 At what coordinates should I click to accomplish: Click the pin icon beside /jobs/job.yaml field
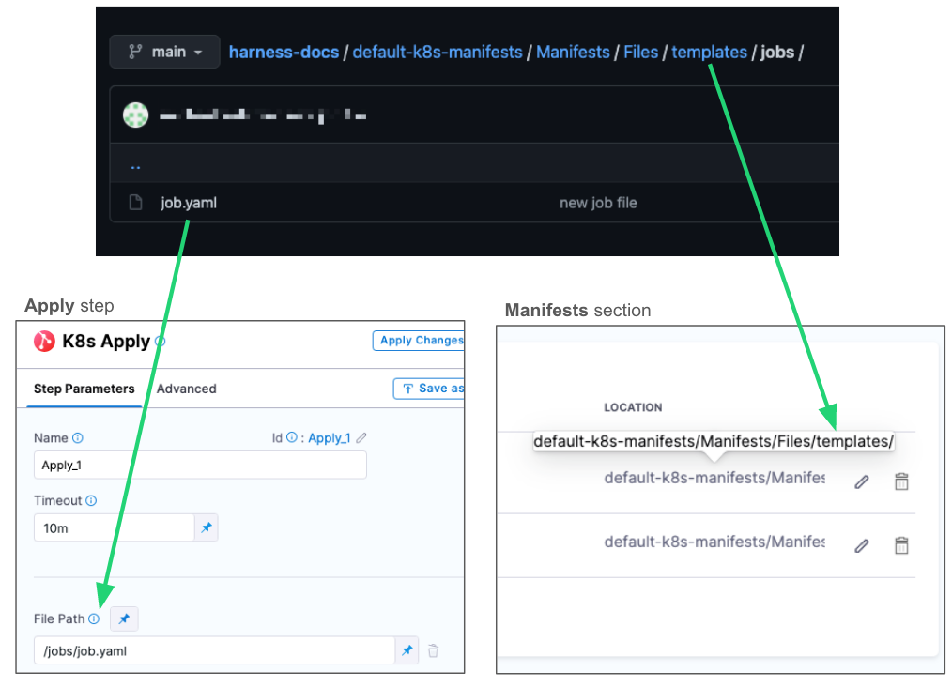407,650
